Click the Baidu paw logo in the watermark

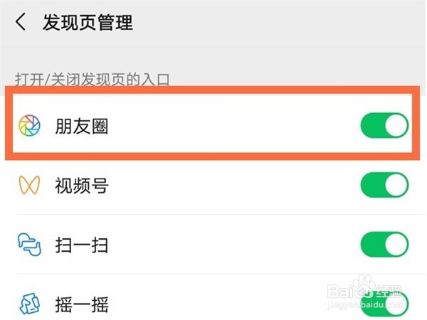[x=365, y=286]
